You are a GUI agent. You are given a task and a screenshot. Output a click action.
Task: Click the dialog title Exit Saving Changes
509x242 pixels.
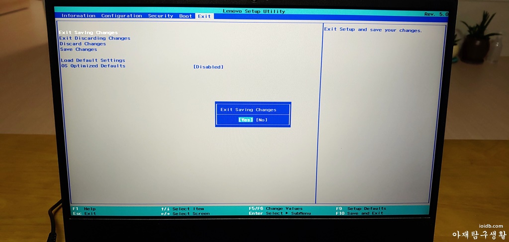pyautogui.click(x=249, y=110)
